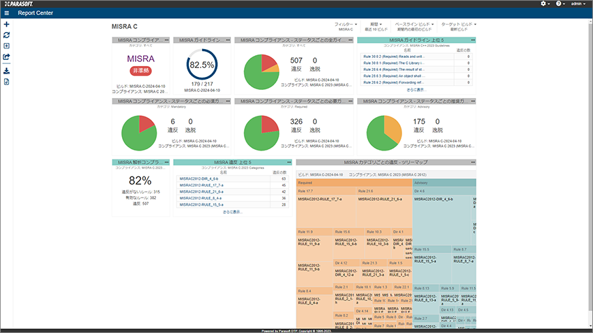Image resolution: width=593 pixels, height=333 pixels.
Task: Share the dashboard using the share icon
Action: [x=6, y=57]
